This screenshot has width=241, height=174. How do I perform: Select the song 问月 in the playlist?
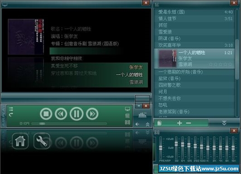(x=194, y=92)
